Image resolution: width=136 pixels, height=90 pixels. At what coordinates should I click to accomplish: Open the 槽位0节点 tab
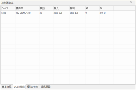pos(33,86)
